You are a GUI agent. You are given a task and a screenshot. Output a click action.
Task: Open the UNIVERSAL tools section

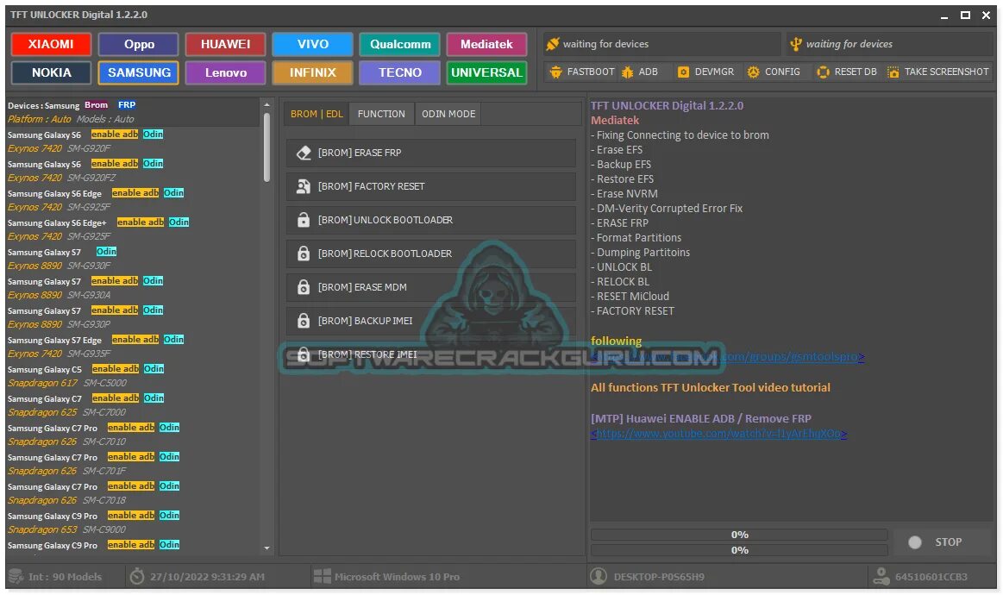(486, 72)
